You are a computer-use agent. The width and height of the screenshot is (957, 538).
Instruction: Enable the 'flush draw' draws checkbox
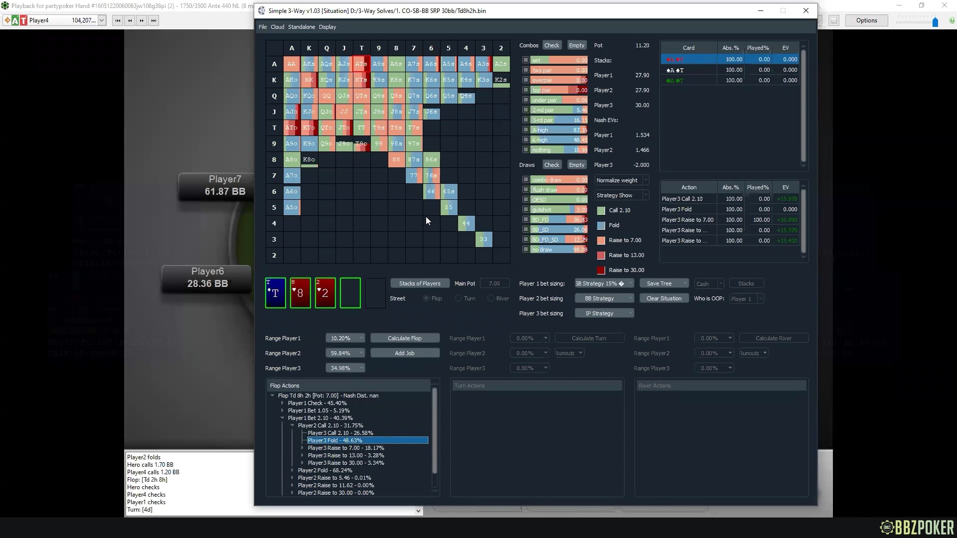click(x=525, y=190)
